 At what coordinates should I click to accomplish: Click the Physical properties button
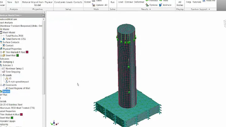49,2
